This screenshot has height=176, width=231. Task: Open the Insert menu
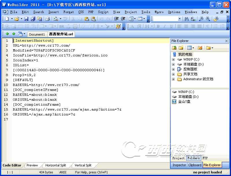click(53, 12)
